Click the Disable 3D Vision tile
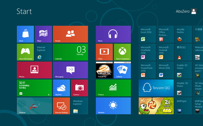203x126 pixels. [183, 88]
